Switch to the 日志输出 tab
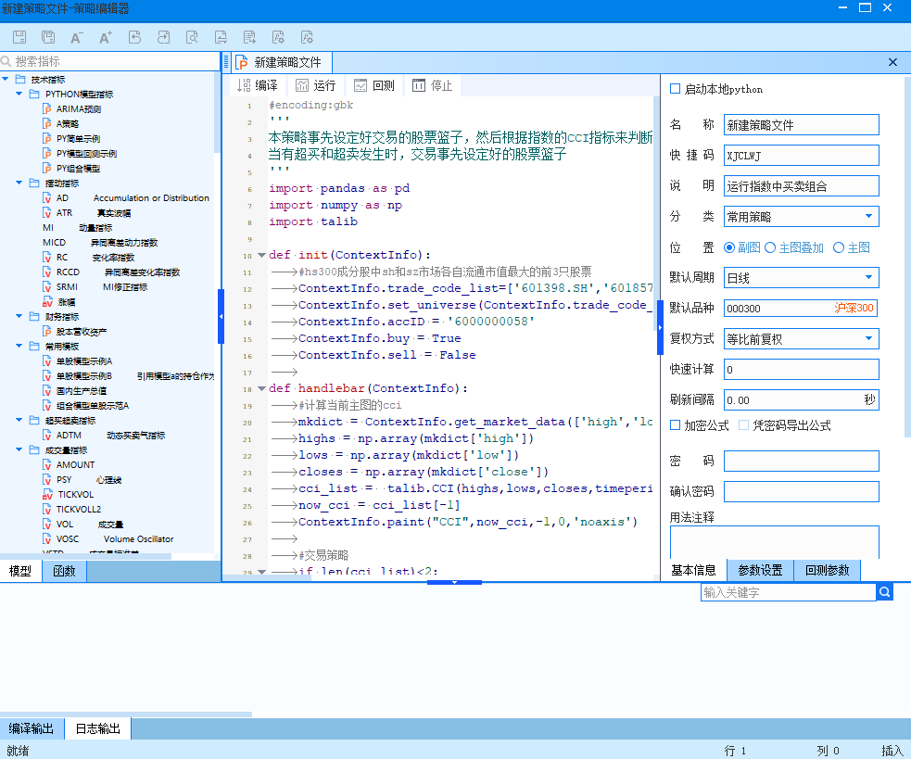The width and height of the screenshot is (911, 759). point(97,728)
